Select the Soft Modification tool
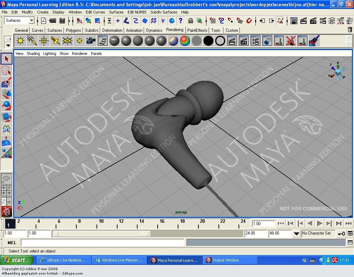This screenshot has width=354, height=277. coord(7,141)
